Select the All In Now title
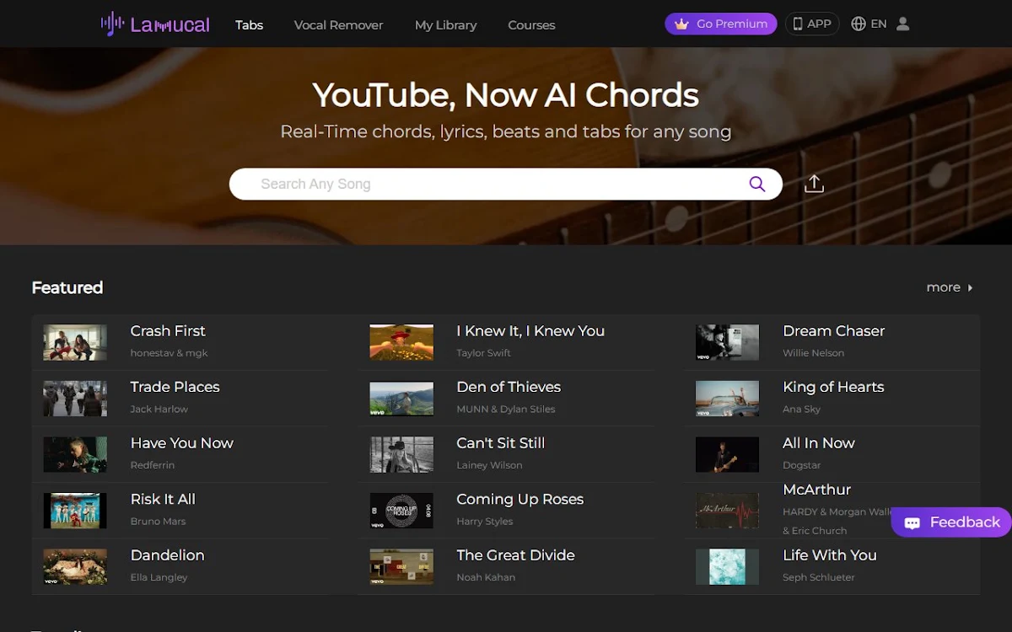The width and height of the screenshot is (1012, 632). [x=818, y=443]
